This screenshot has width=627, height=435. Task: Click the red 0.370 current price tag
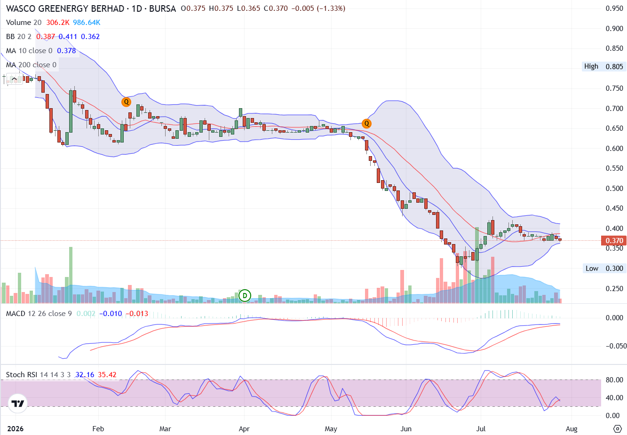[614, 241]
